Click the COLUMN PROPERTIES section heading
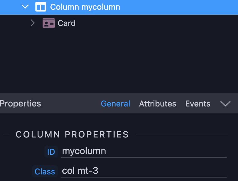Viewport: 238px width, 181px height. coord(72,134)
